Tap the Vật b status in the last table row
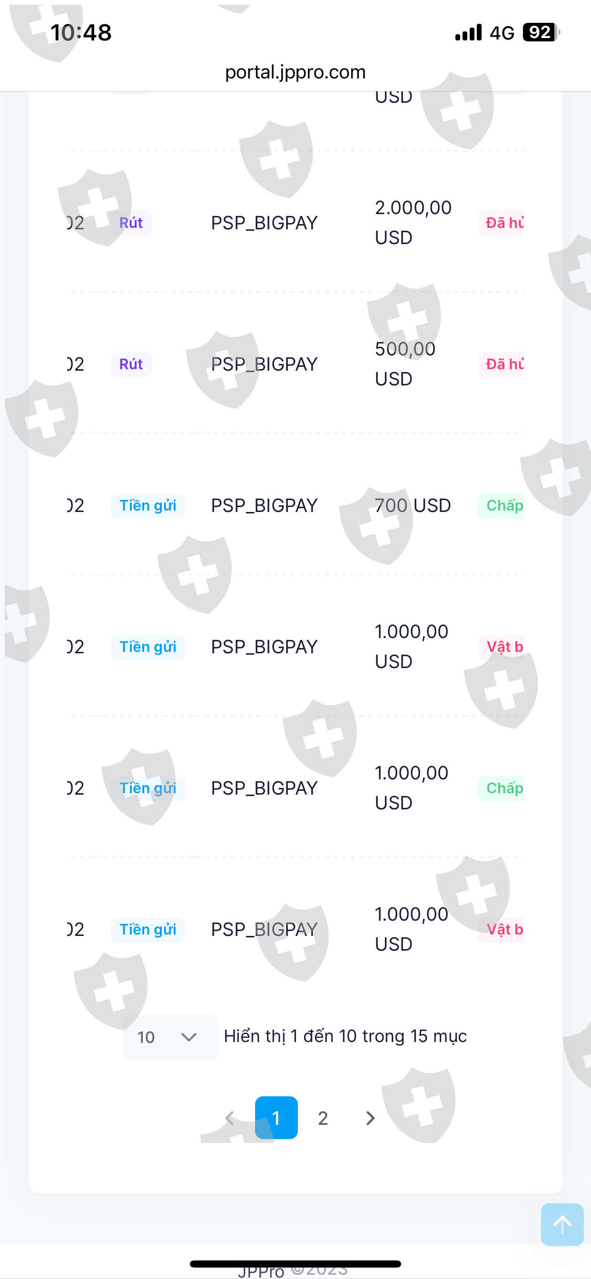Viewport: 591px width, 1279px height. coord(502,929)
